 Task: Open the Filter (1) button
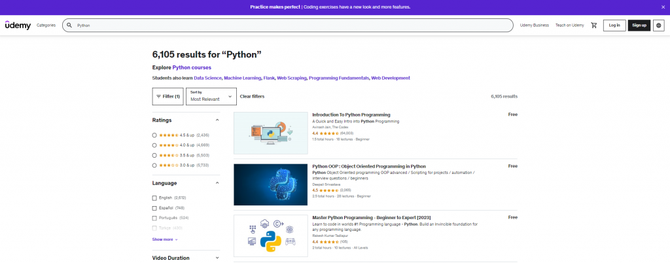pyautogui.click(x=167, y=96)
